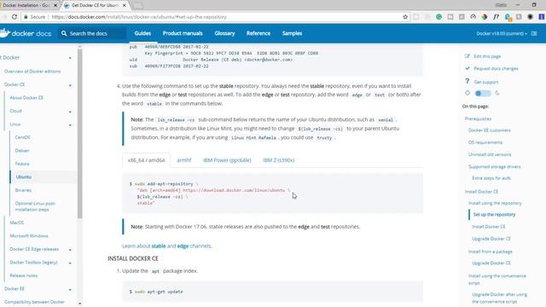The image size is (546, 307).
Task: Open Release notes in the sidebar
Action: [24, 275]
